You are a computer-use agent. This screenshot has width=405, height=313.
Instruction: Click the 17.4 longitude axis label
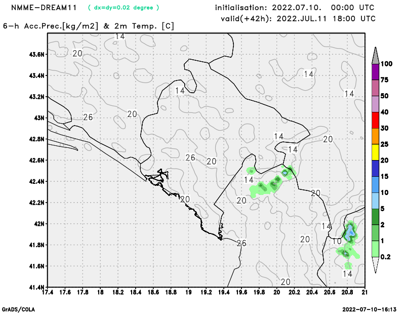(x=48, y=292)
